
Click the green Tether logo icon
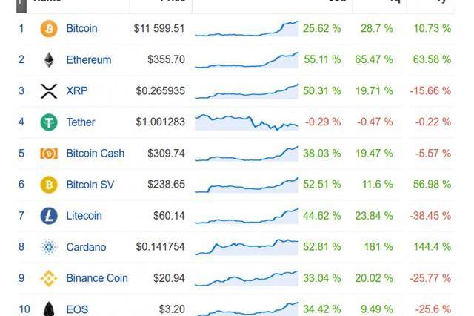[x=49, y=122]
